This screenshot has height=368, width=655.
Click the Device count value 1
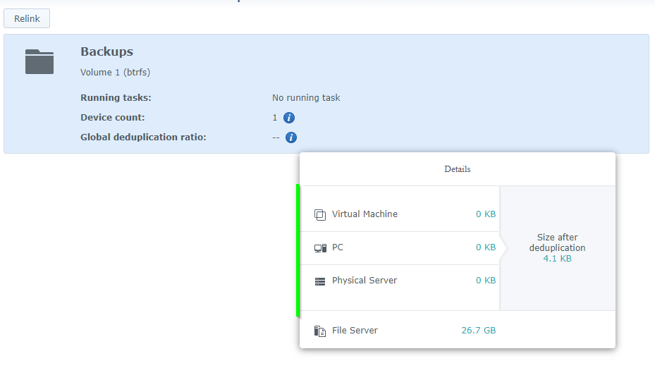pyautogui.click(x=275, y=118)
